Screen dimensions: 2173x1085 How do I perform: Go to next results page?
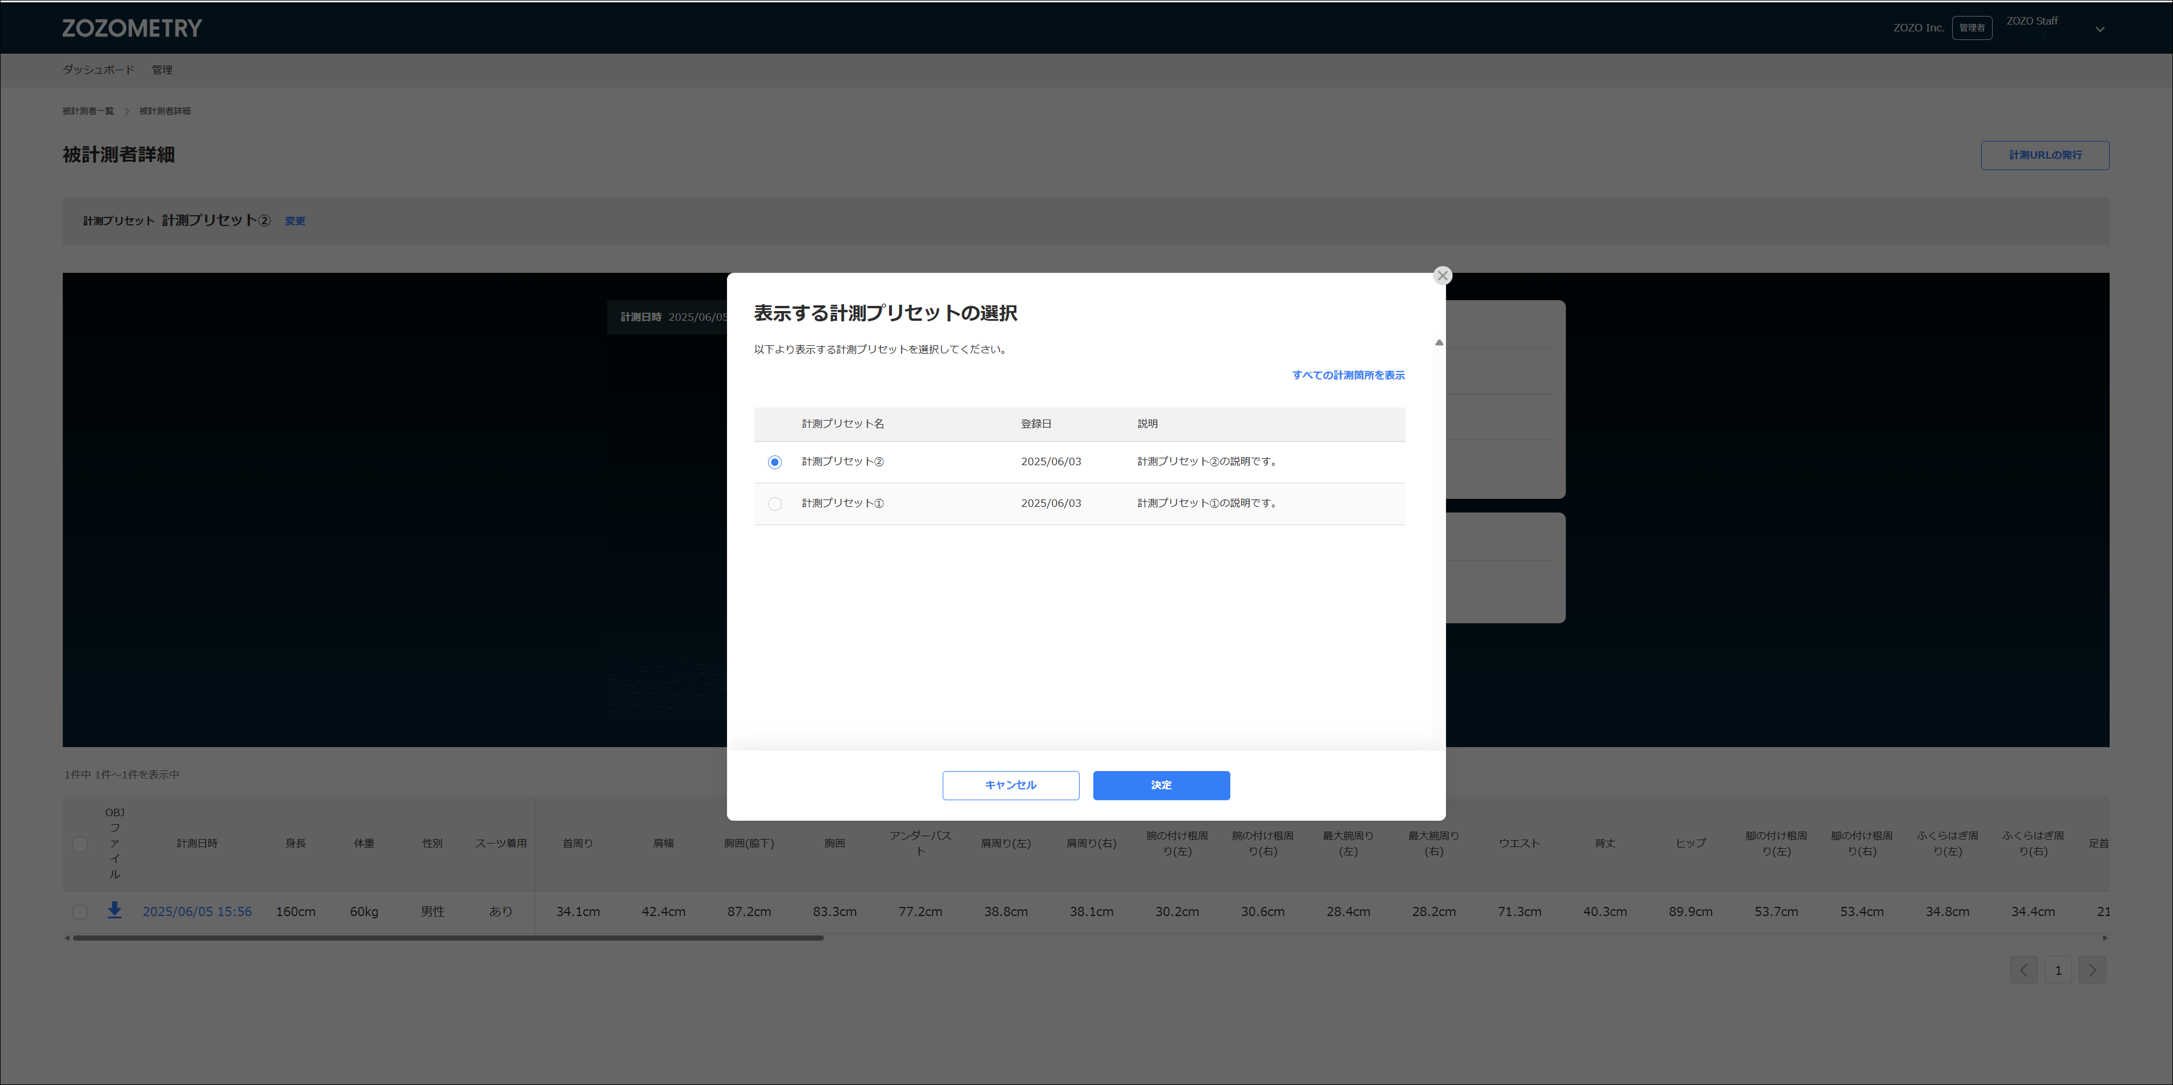[x=2092, y=970]
